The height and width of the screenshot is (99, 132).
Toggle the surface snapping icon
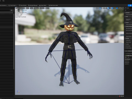coord(106,8)
